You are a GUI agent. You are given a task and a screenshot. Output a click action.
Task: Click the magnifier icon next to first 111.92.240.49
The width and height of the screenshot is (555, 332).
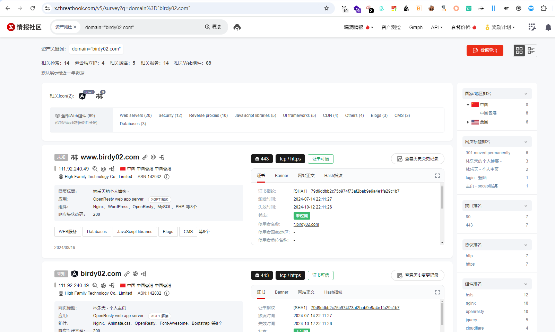coord(95,169)
